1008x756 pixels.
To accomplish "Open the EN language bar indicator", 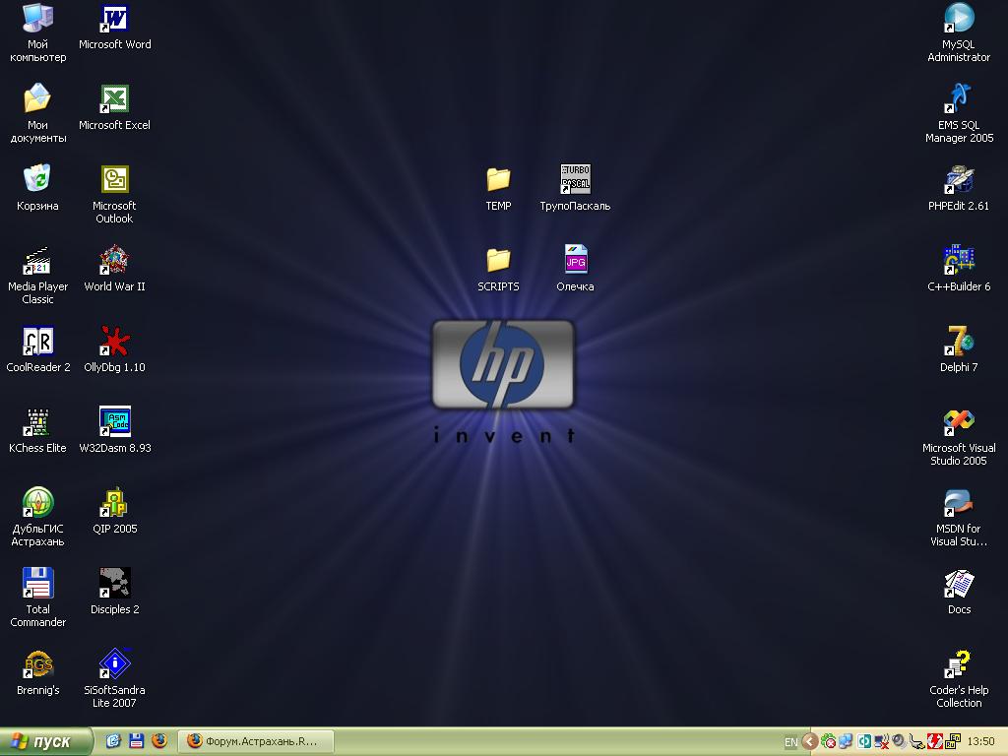I will click(790, 742).
